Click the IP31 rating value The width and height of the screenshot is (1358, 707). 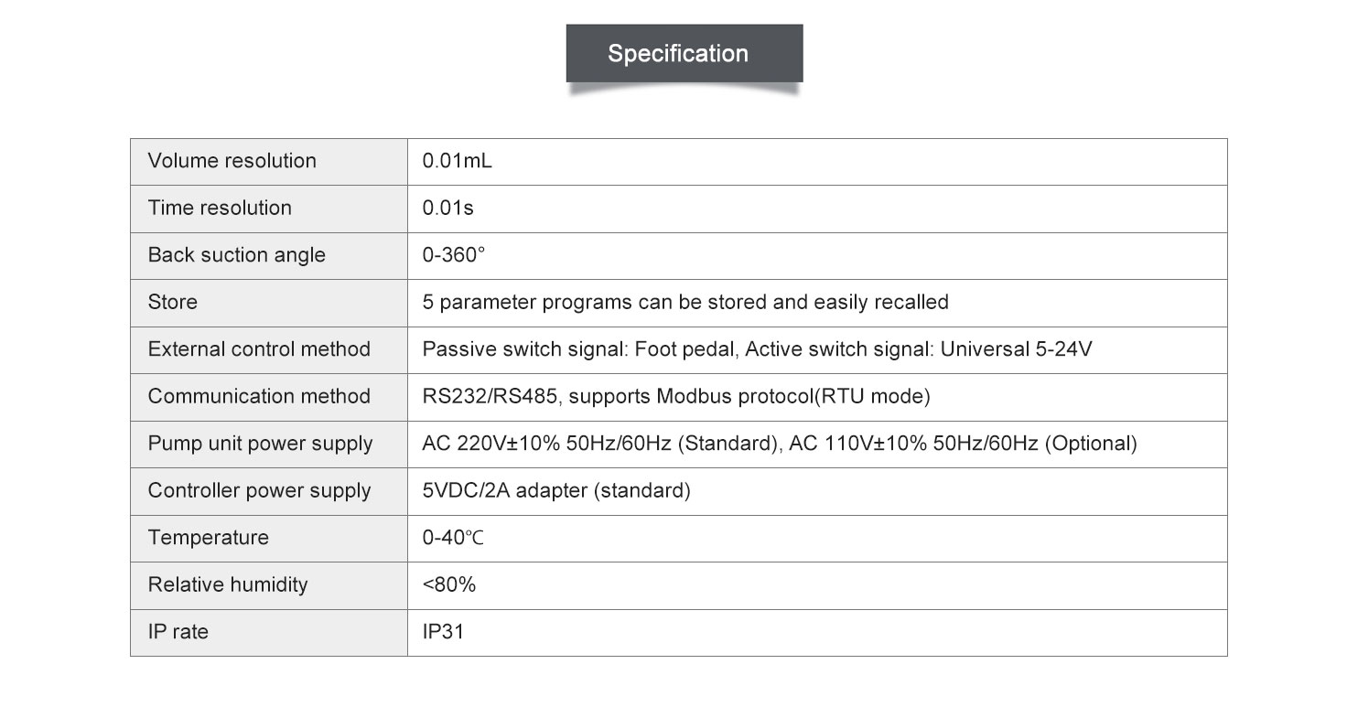tap(443, 632)
